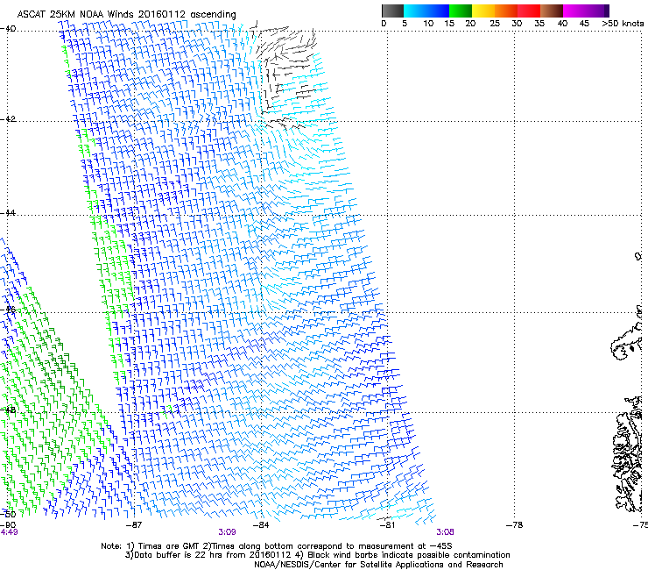Select the blue 10-15 knots color swatch
The height and width of the screenshot is (570, 648).
coord(438,11)
